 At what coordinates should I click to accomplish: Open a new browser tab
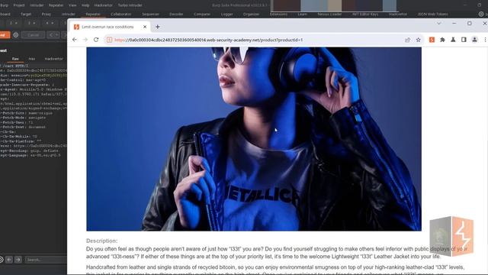[158, 27]
